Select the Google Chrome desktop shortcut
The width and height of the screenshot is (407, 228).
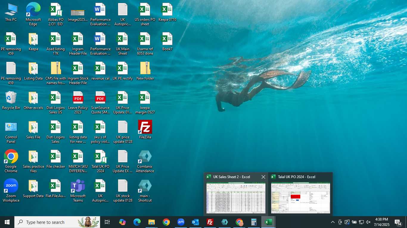(x=11, y=161)
